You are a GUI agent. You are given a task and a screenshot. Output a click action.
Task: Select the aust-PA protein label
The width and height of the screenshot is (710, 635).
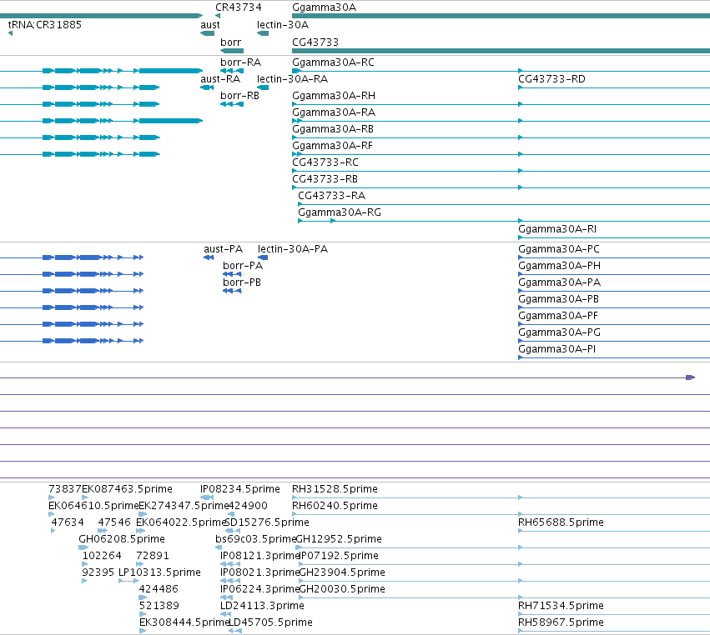pos(223,249)
